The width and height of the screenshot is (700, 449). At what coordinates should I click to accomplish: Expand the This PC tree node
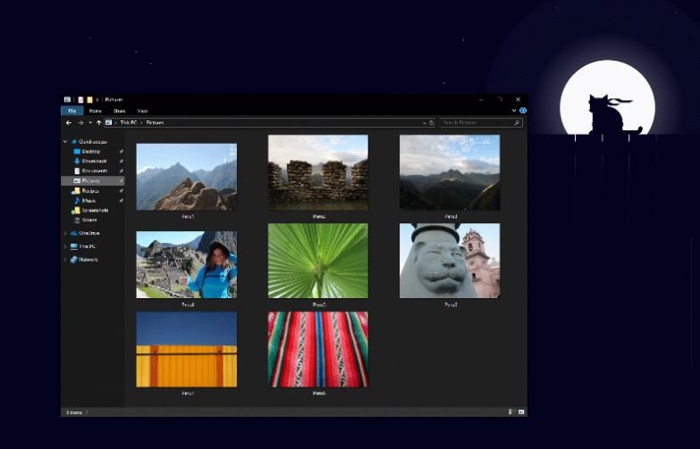(x=65, y=246)
